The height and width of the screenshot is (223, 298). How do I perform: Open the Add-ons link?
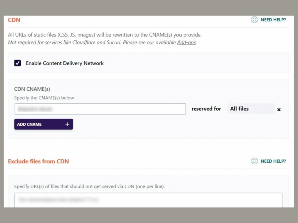(186, 42)
